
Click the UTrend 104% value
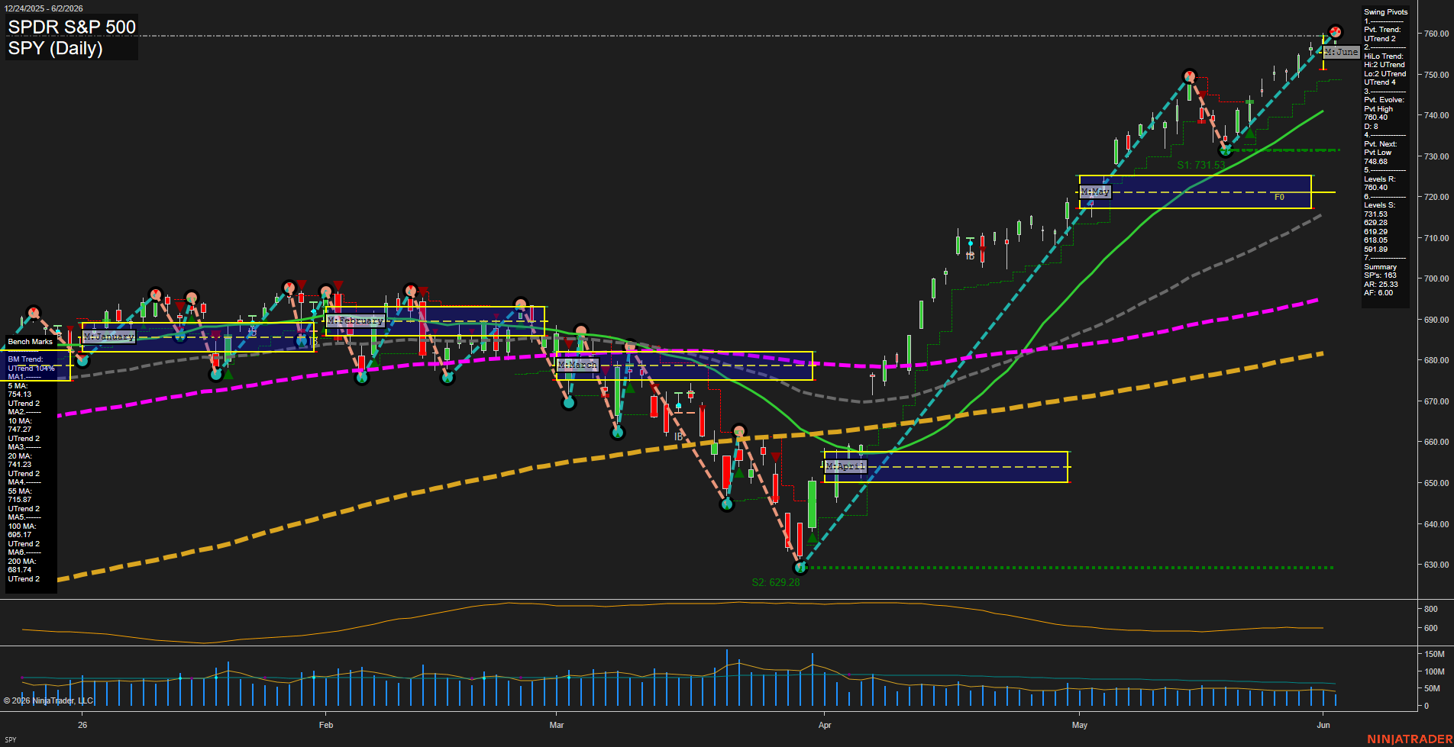(31, 369)
